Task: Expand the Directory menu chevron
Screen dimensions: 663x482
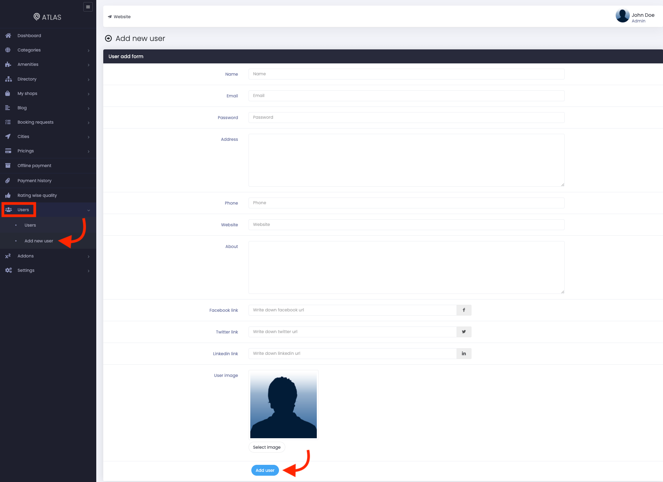Action: (89, 80)
